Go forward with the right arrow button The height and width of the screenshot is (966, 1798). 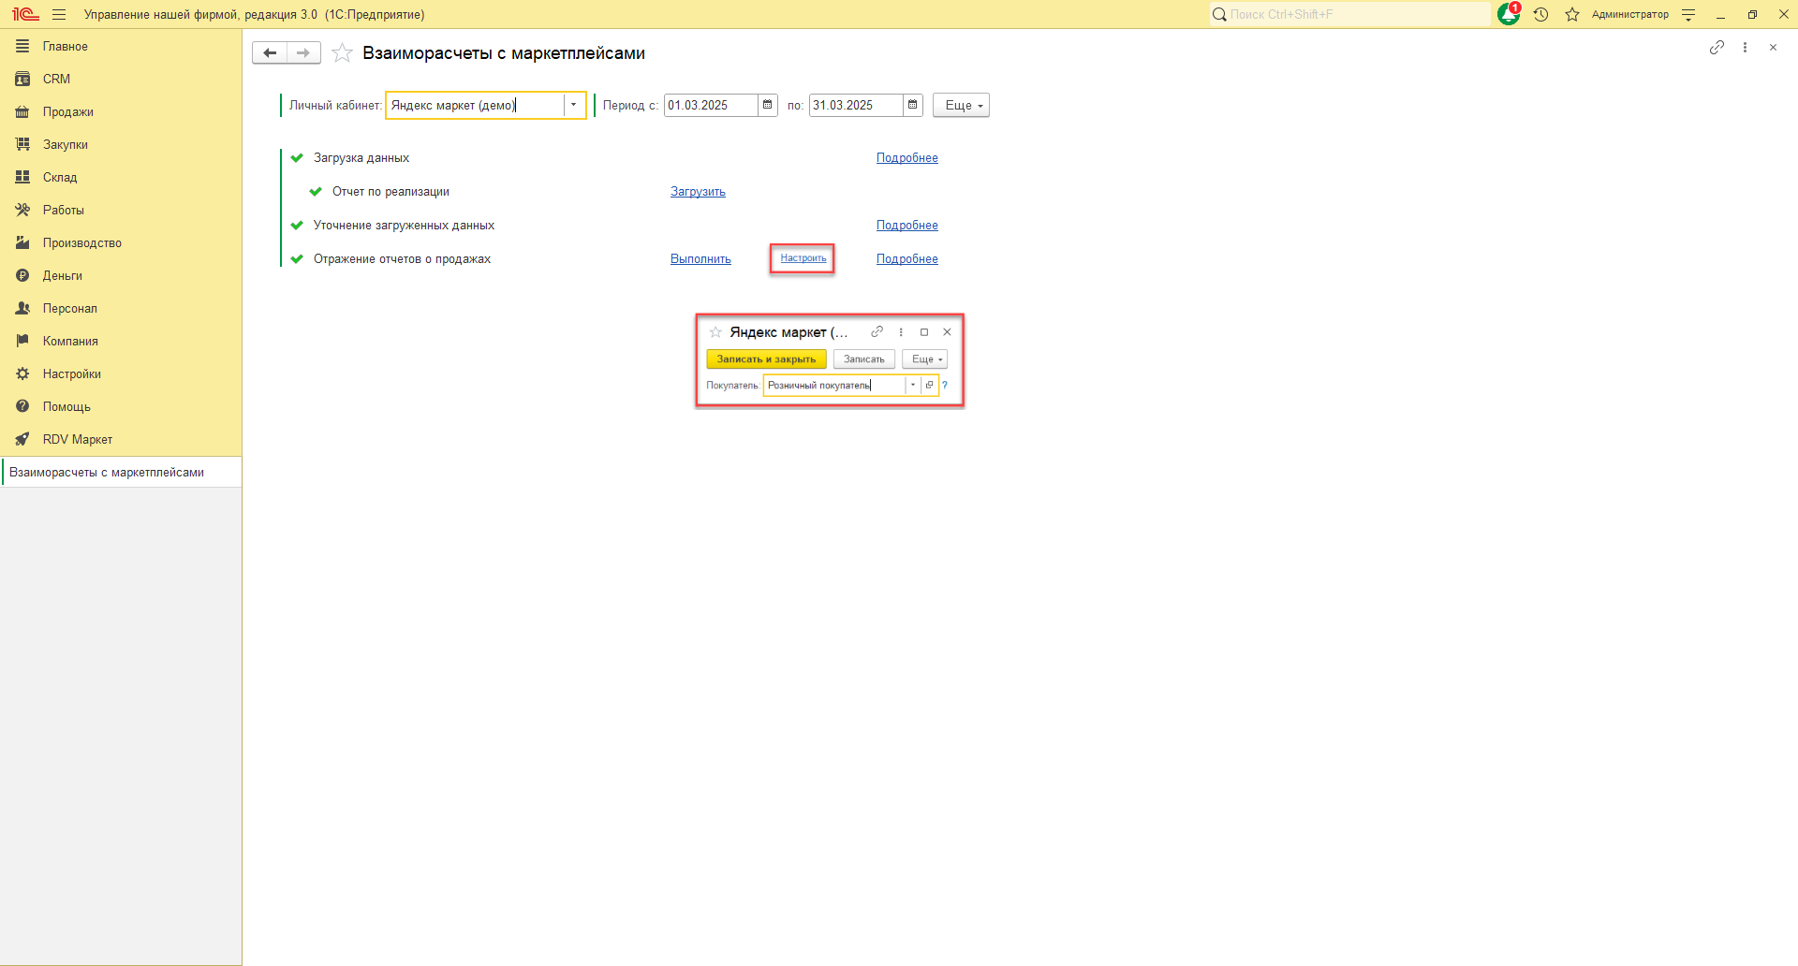click(303, 53)
